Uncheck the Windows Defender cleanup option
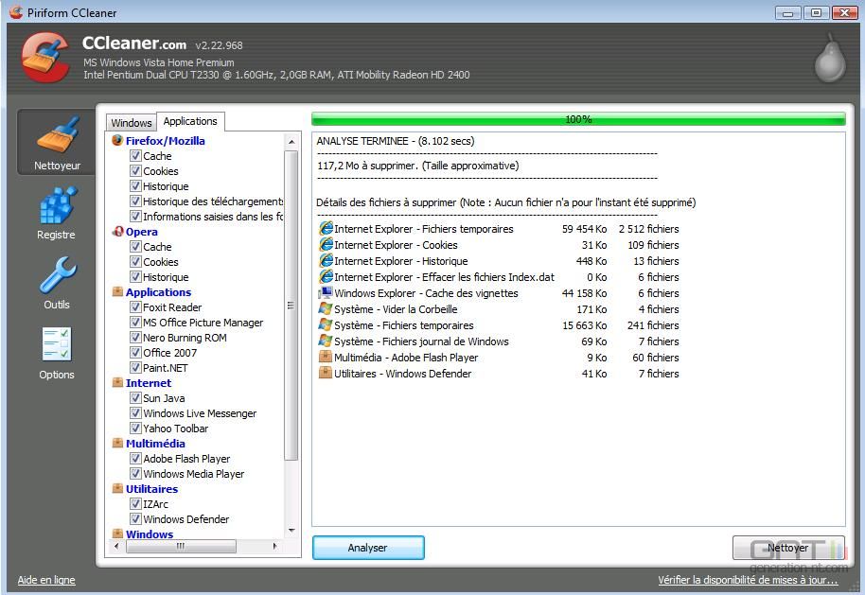 tap(137, 518)
